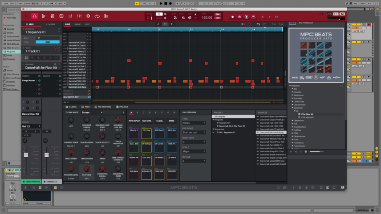The height and width of the screenshot is (214, 381).
Task: Switch to Track View mode icon
Action: pyautogui.click(x=44, y=16)
